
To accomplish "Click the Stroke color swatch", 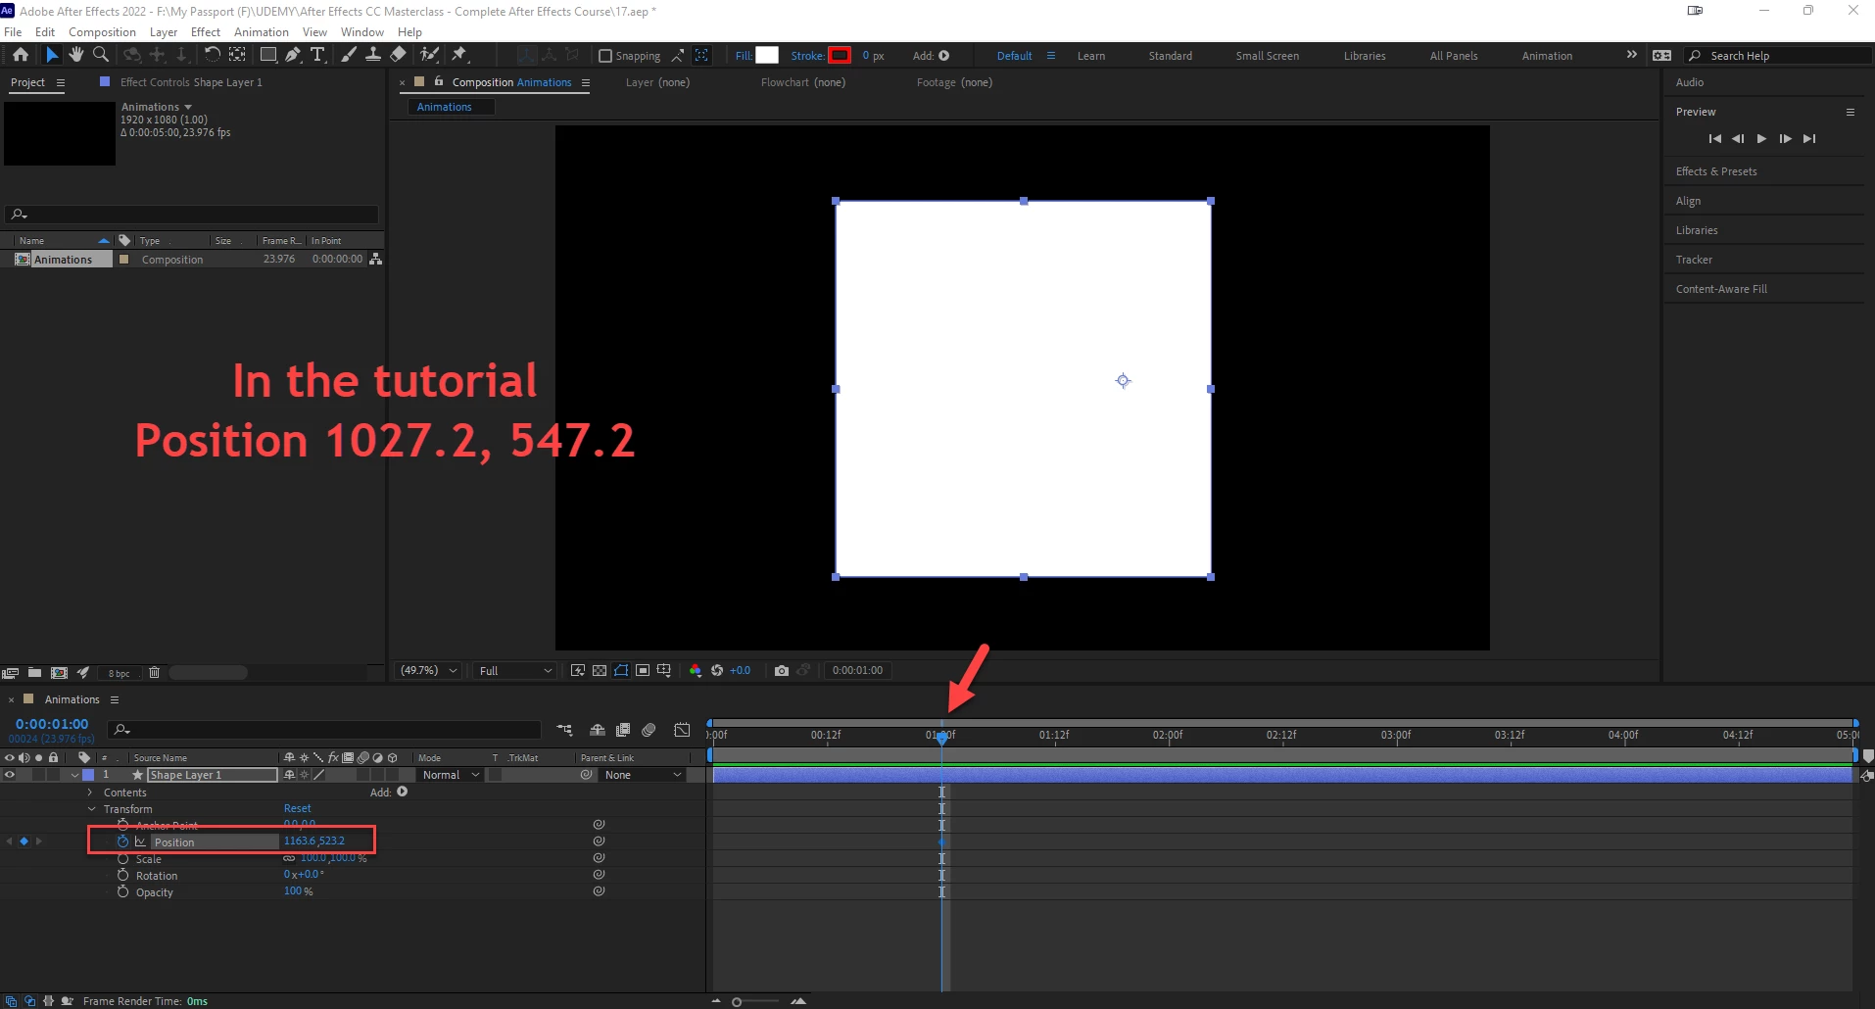I will 840,56.
